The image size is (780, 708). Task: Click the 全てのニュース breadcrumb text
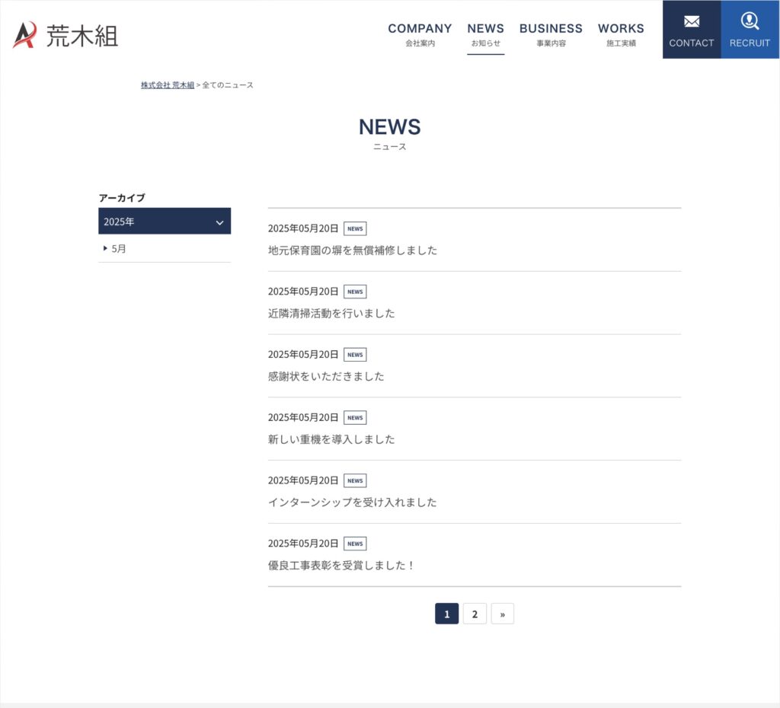pyautogui.click(x=228, y=85)
